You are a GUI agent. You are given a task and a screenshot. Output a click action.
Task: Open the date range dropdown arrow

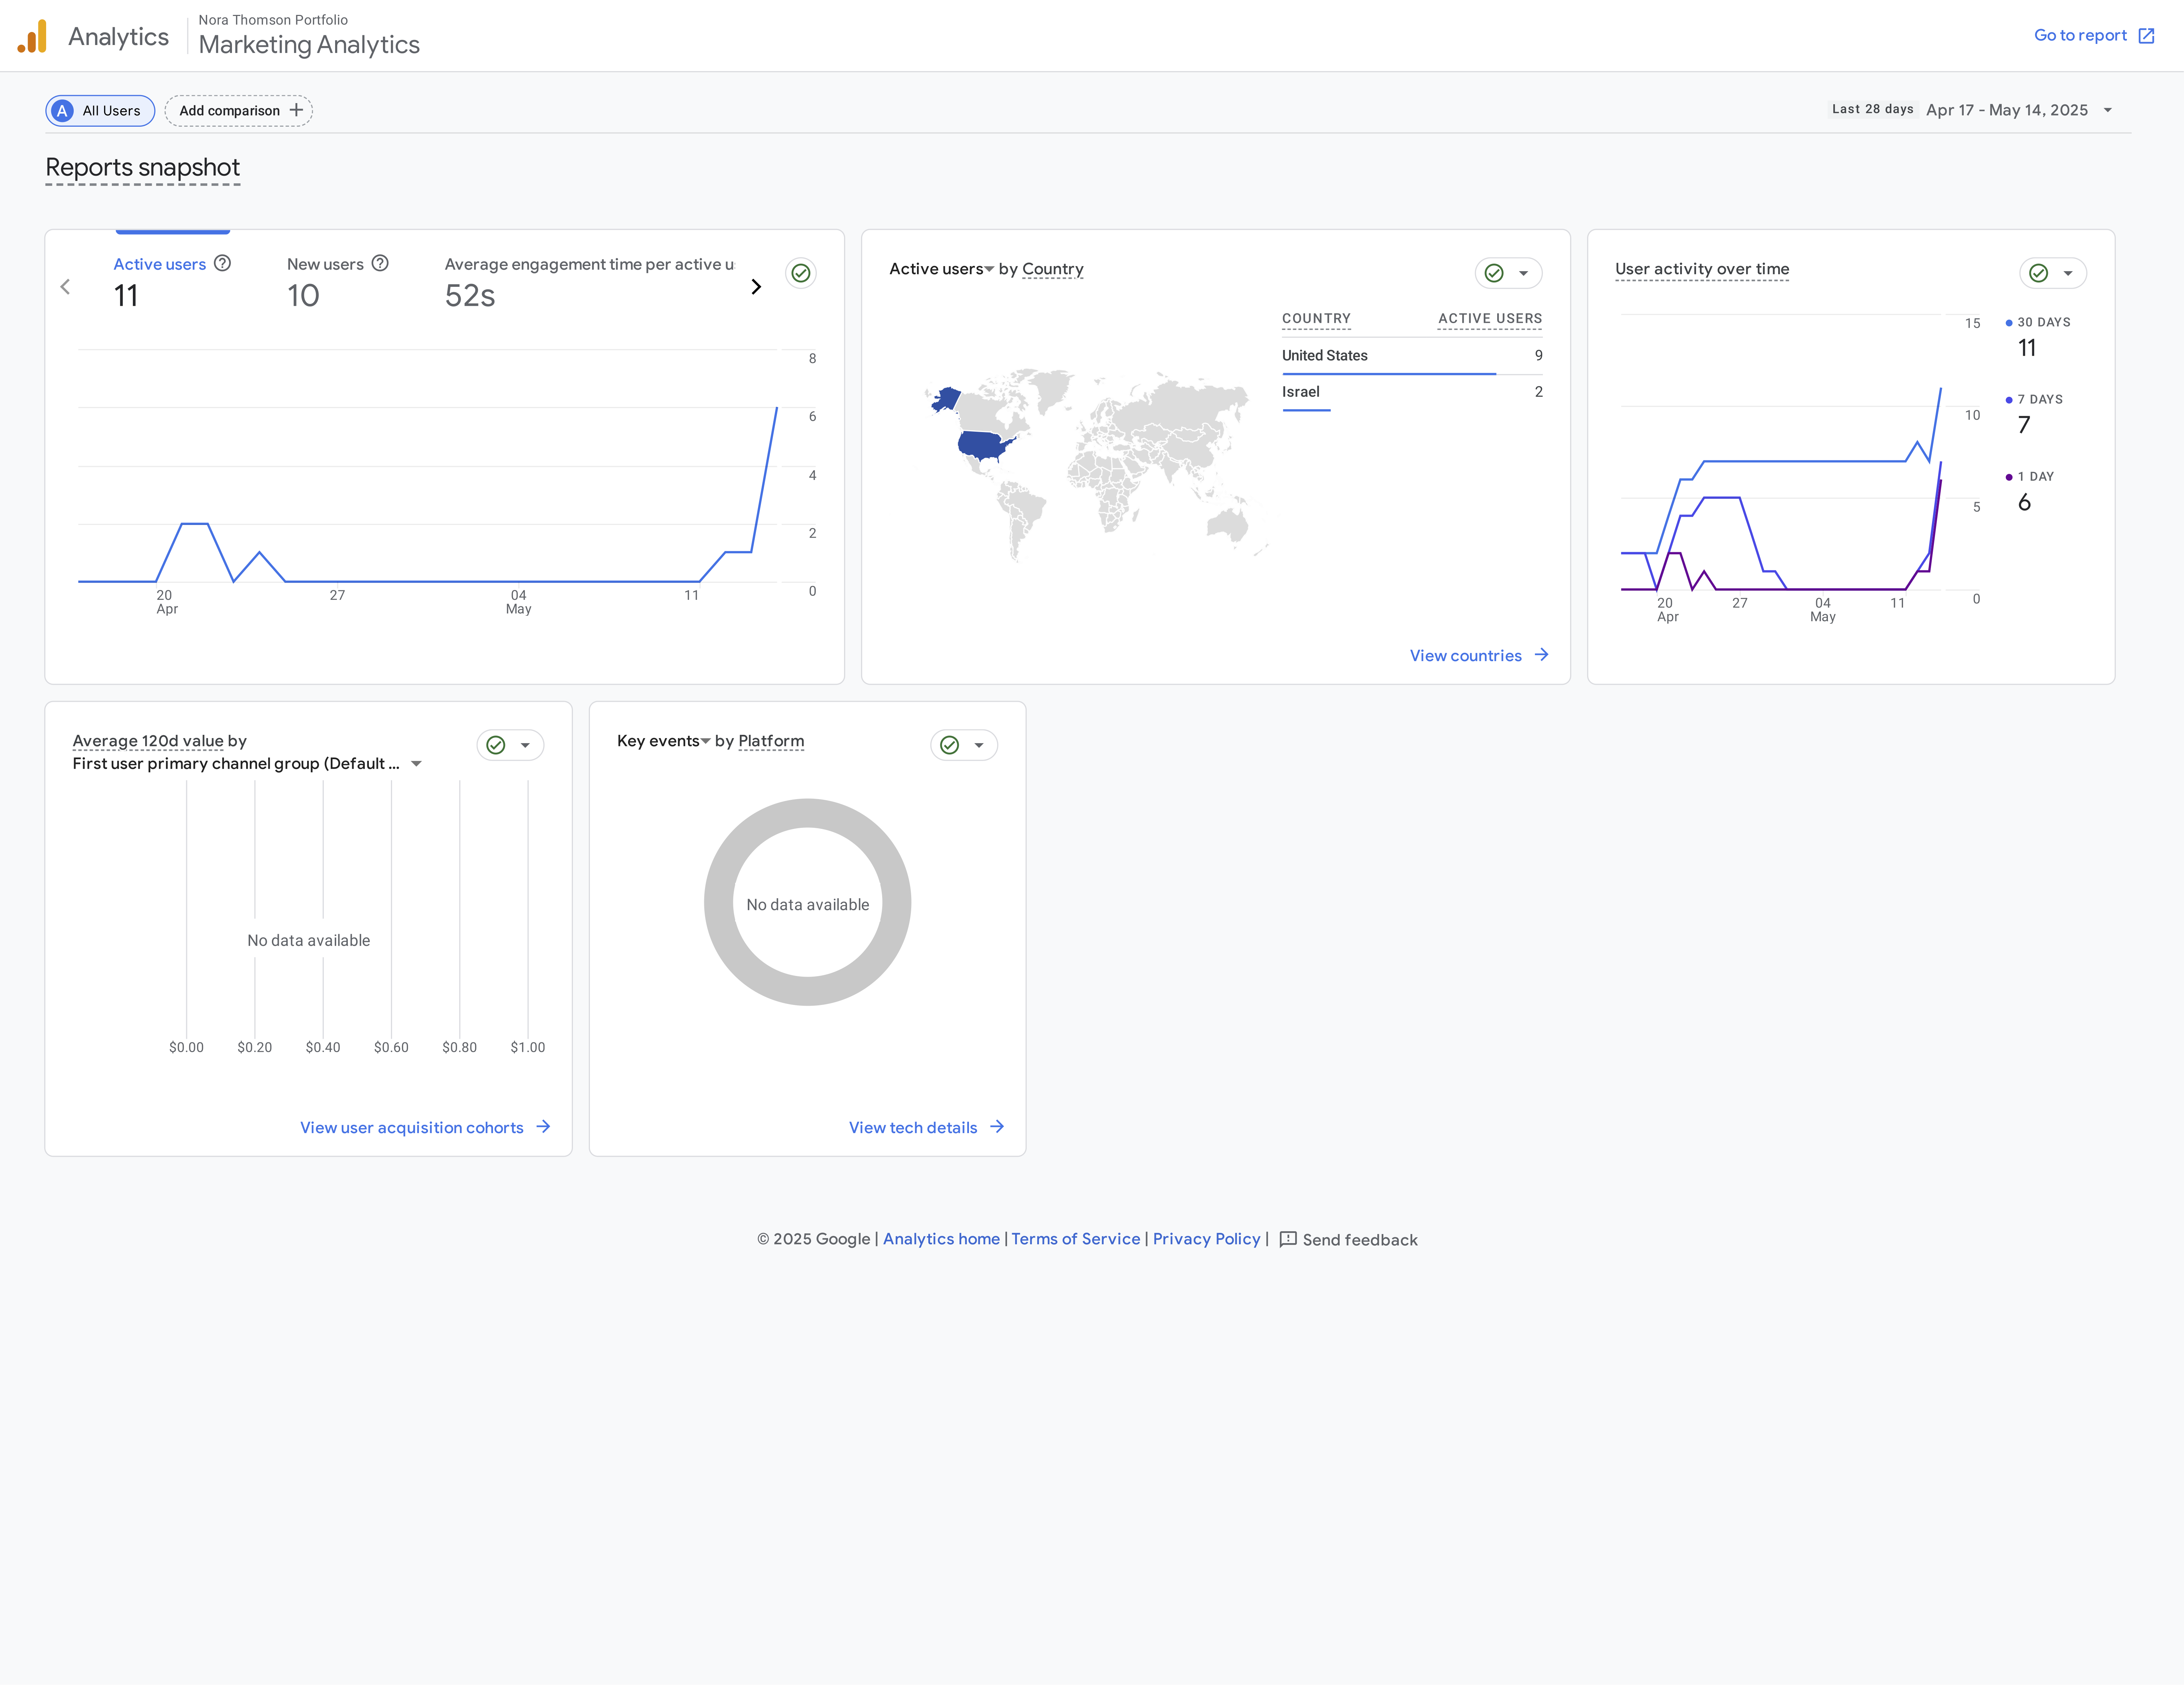click(2108, 110)
